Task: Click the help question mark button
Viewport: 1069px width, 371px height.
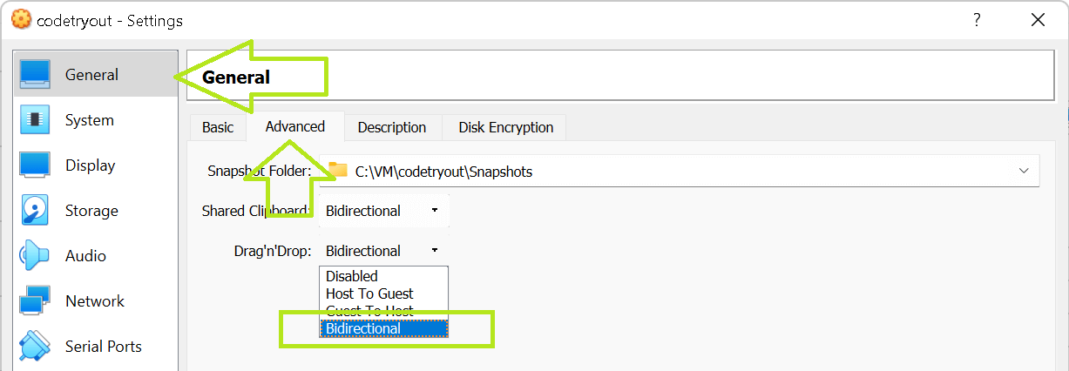Action: click(978, 20)
